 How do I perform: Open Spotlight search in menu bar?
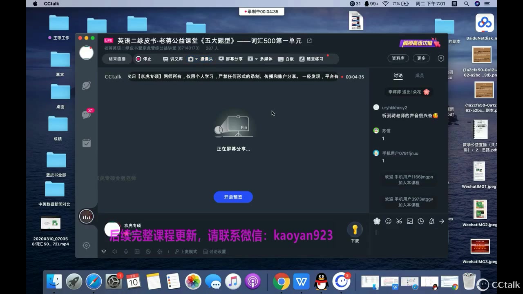[466, 4]
